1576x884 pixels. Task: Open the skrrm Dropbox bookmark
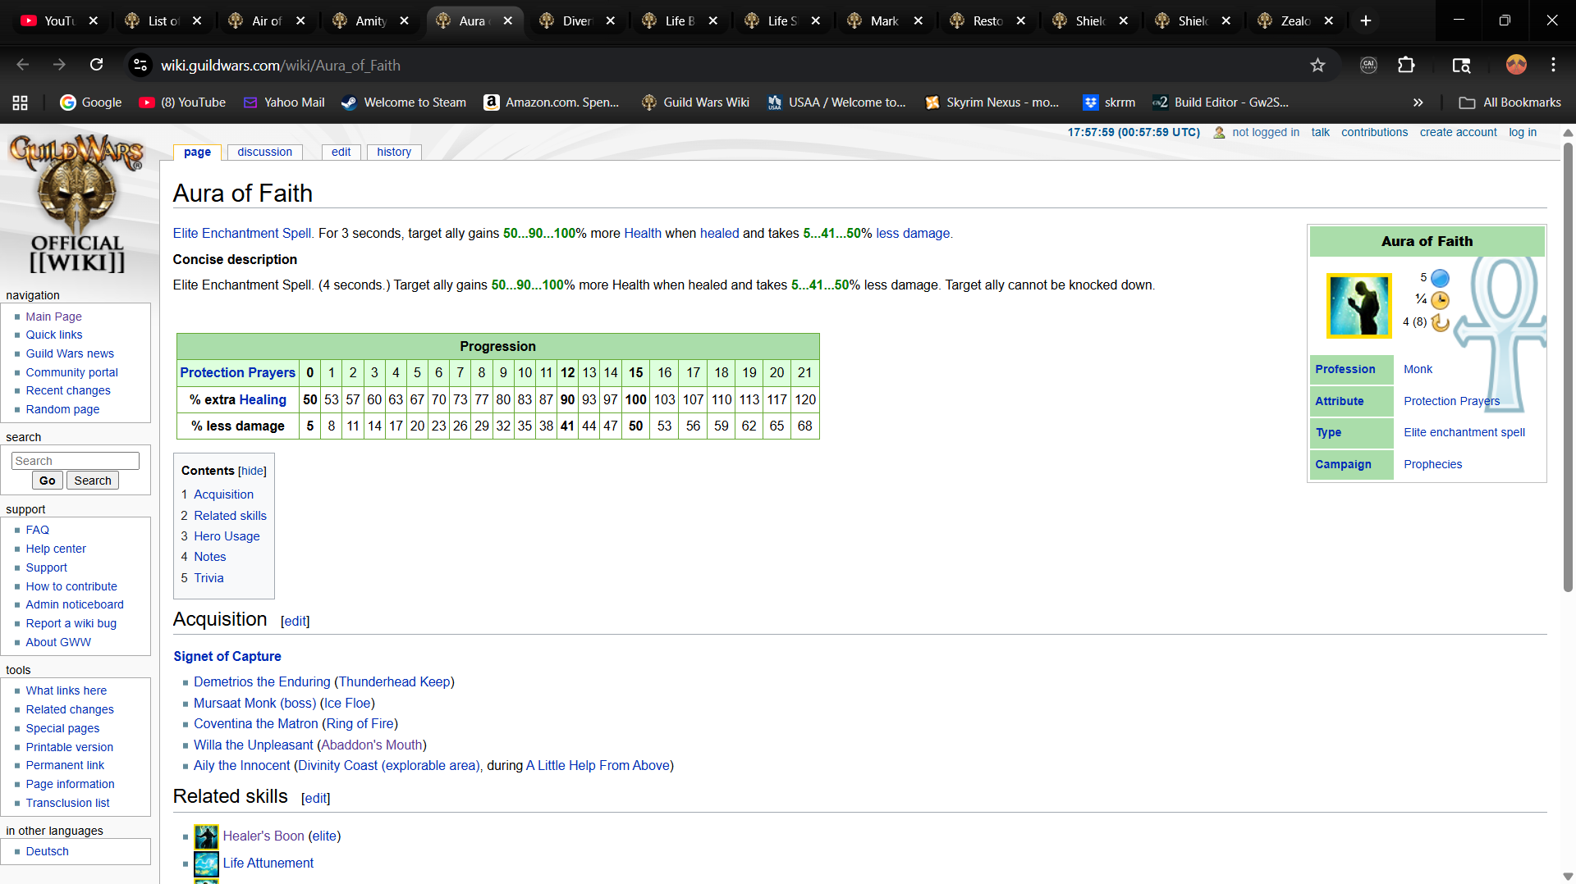pyautogui.click(x=1109, y=103)
